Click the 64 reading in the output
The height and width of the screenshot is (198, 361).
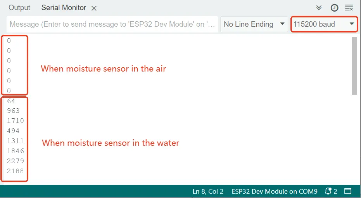click(11, 101)
